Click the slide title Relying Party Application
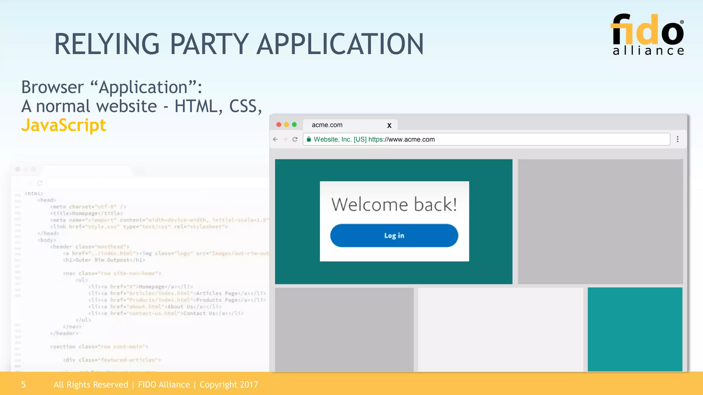Image resolution: width=703 pixels, height=395 pixels. (x=239, y=44)
